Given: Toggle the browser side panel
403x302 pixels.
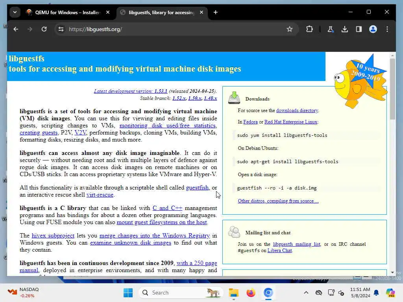Looking at the screenshot, I should 359,29.
